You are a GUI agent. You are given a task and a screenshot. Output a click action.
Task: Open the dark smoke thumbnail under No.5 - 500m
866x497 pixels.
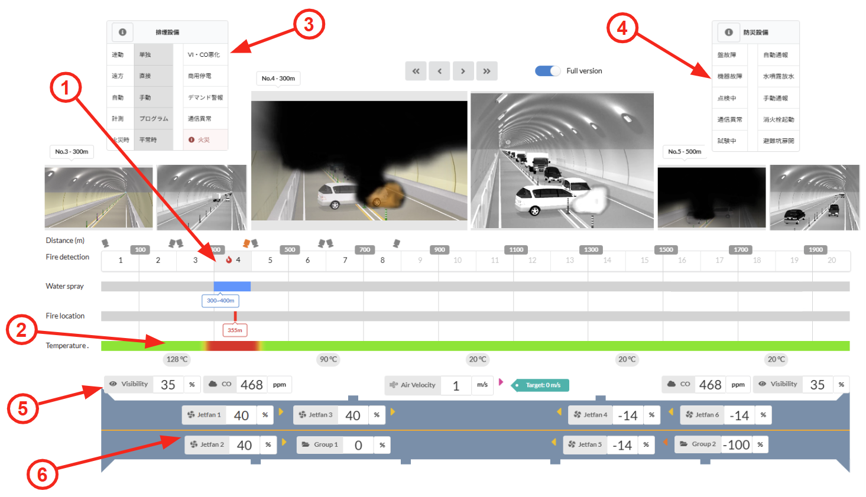[x=712, y=197]
